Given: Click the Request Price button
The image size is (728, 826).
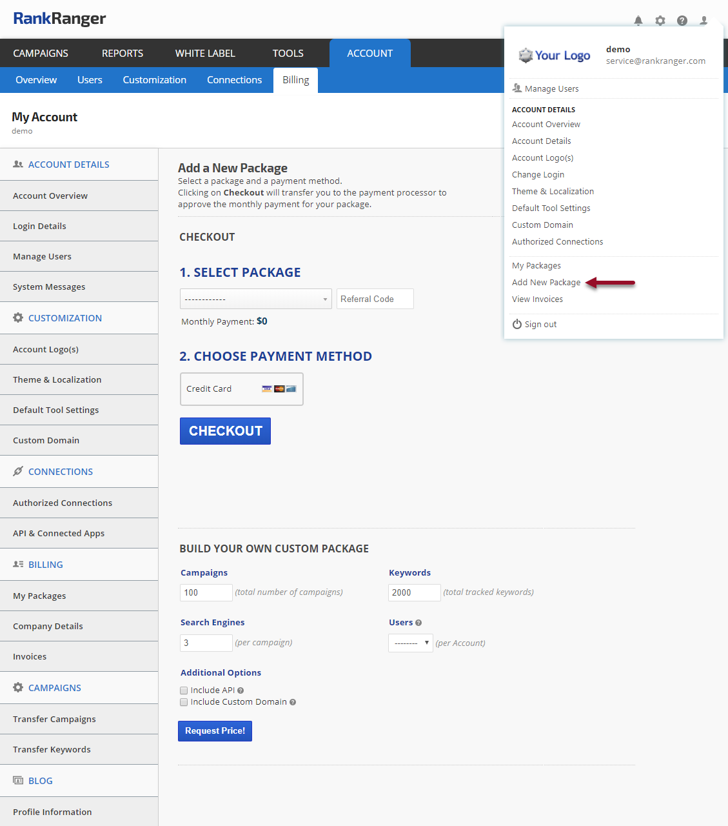Looking at the screenshot, I should click(x=215, y=731).
